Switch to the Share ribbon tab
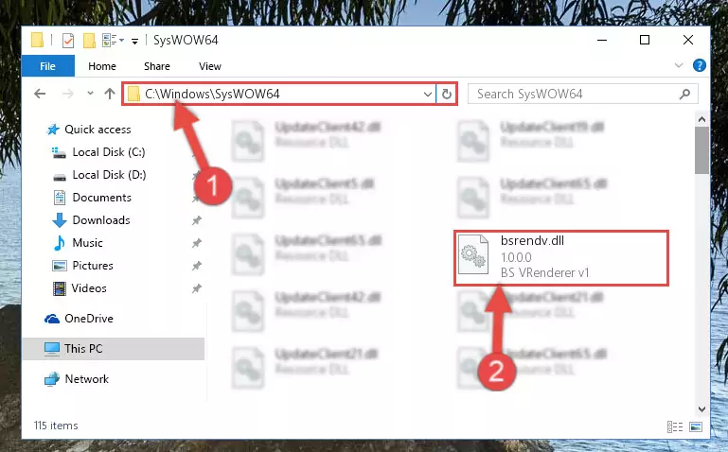Screen dimensions: 728x452 point(157,66)
